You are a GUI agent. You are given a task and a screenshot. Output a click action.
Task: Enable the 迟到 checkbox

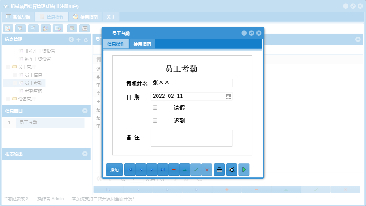pos(155,120)
